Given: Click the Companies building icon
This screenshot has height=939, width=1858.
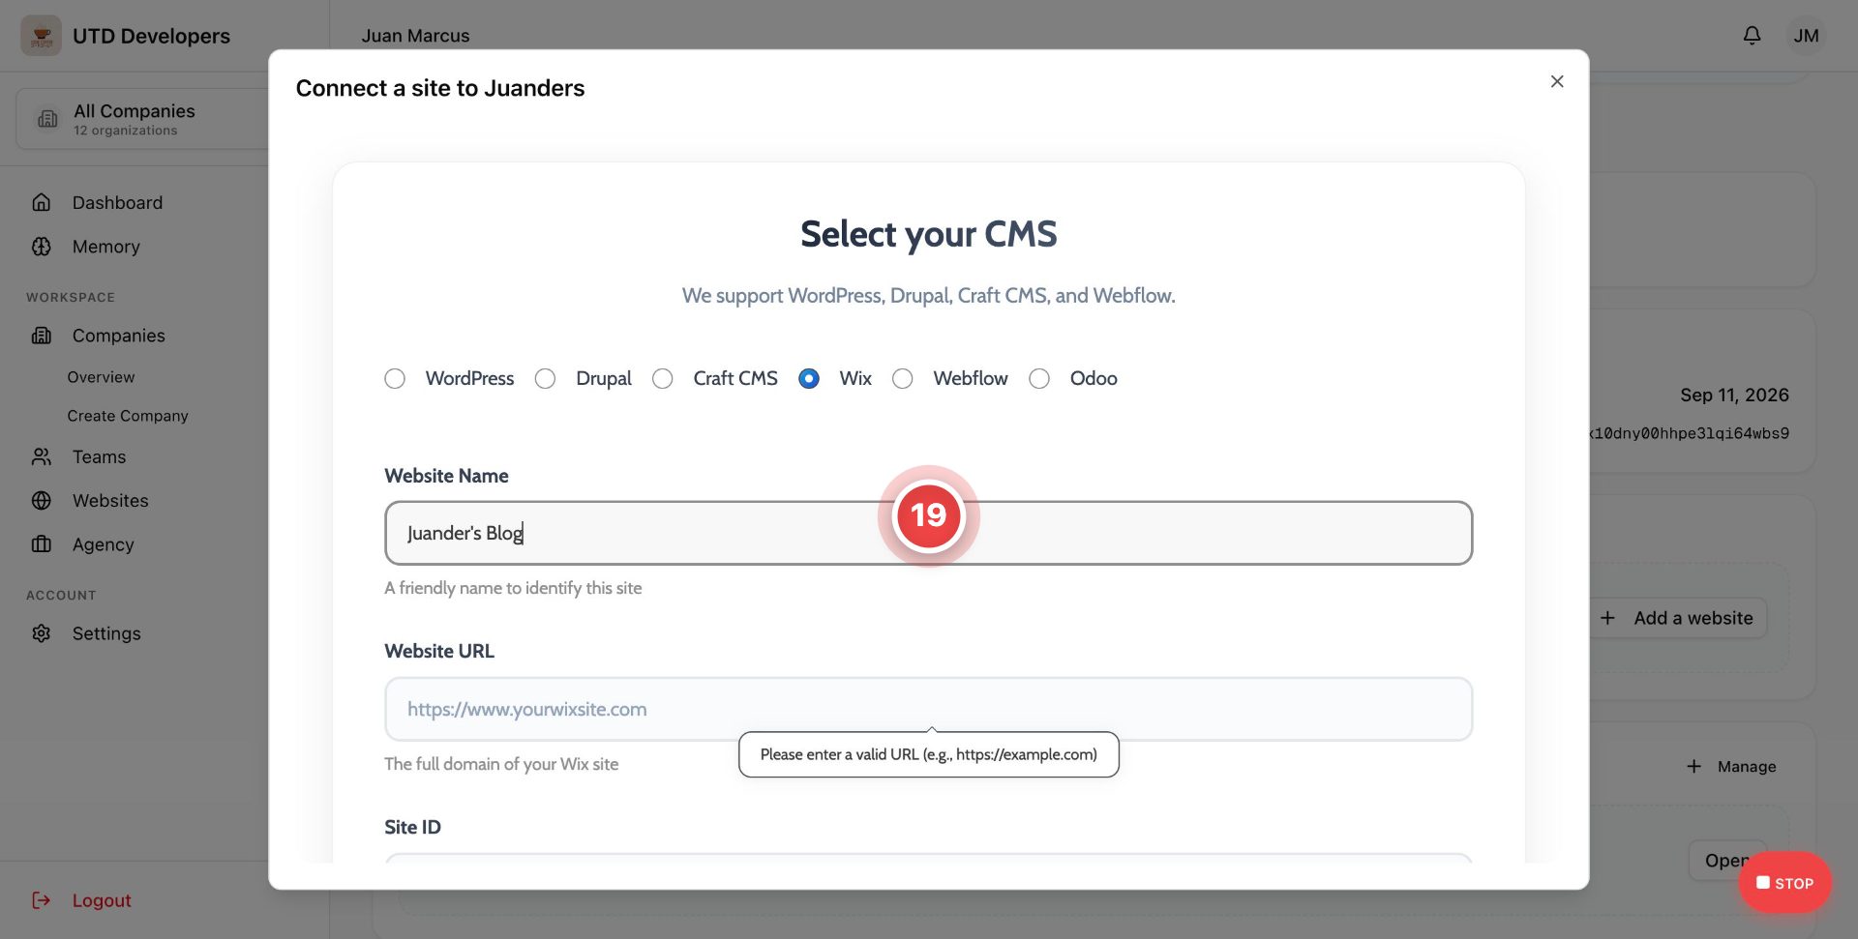Looking at the screenshot, I should click(42, 336).
